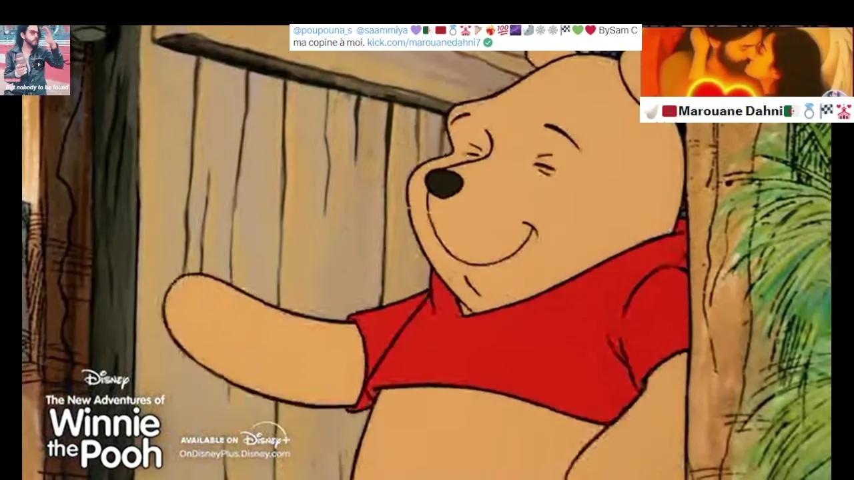
Task: Click the 'ma copine à moi.' text
Action: [x=329, y=43]
